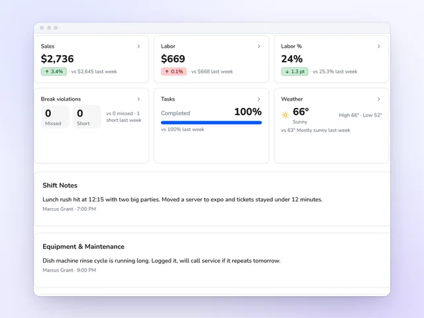The image size is (424, 318).
Task: Click the Break violations card title
Action: (61, 99)
